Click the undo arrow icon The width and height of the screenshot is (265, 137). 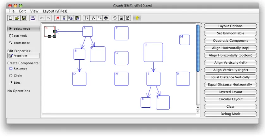click(42, 18)
